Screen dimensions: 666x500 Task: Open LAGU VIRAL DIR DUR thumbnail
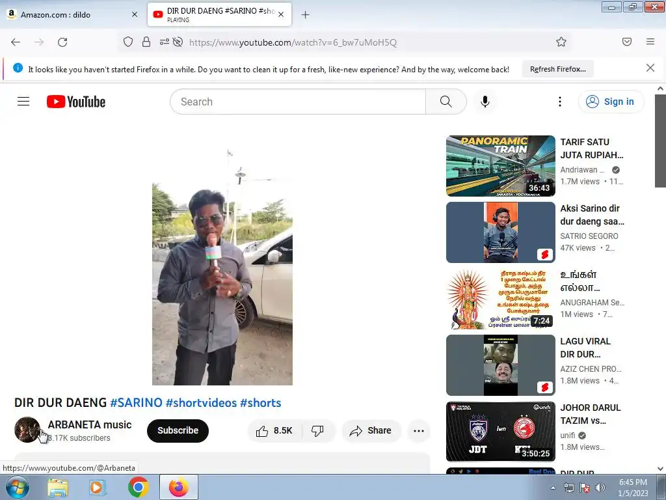(x=500, y=365)
